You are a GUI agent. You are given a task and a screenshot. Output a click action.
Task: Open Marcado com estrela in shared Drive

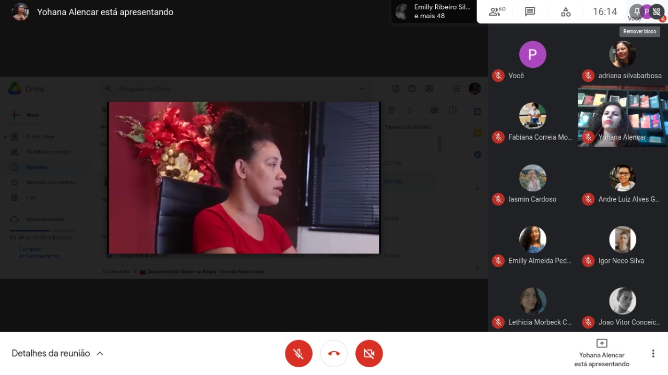(x=51, y=183)
